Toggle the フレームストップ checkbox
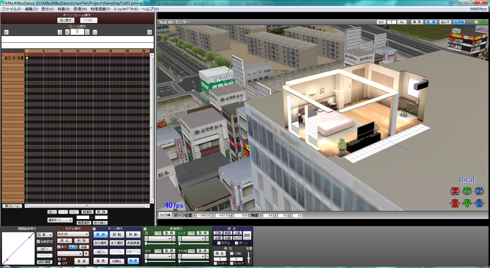This screenshot has width=490, height=268. point(231,264)
